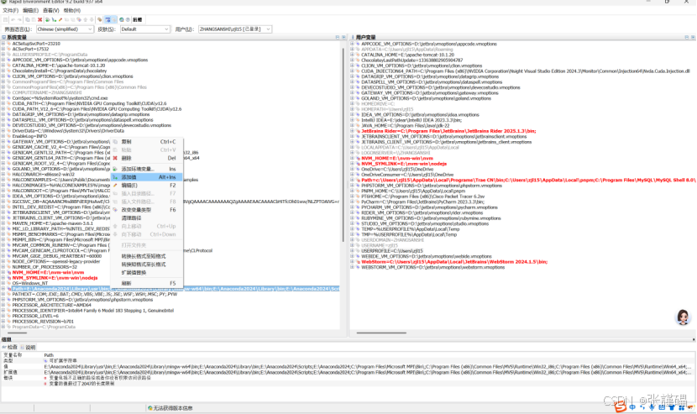This screenshot has height=414, width=697.
Task: Expand the WebStorm user variable node
Action: [x=352, y=262]
